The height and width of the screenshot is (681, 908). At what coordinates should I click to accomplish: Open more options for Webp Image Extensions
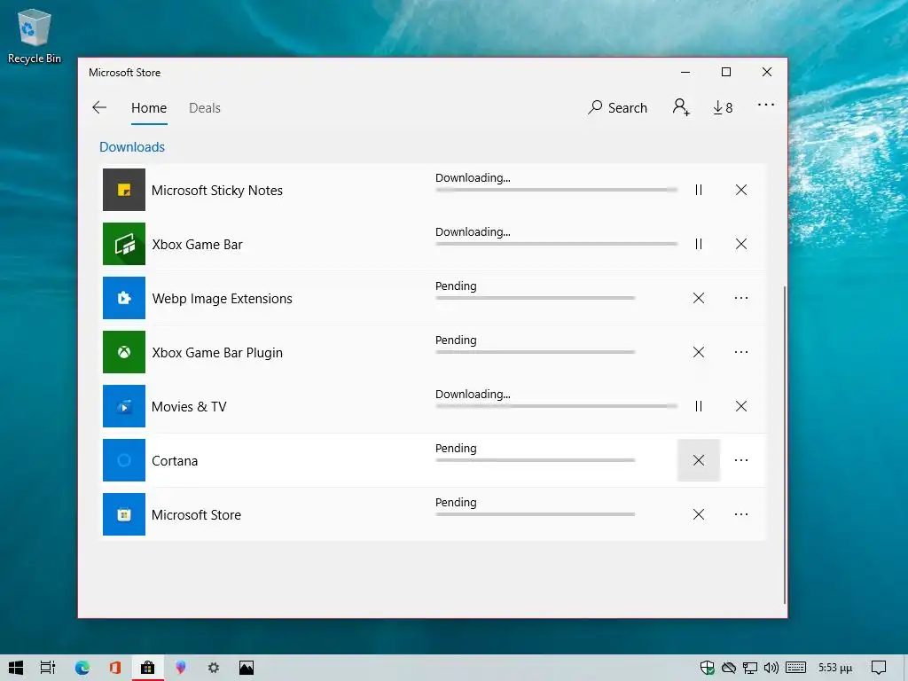[x=740, y=298]
